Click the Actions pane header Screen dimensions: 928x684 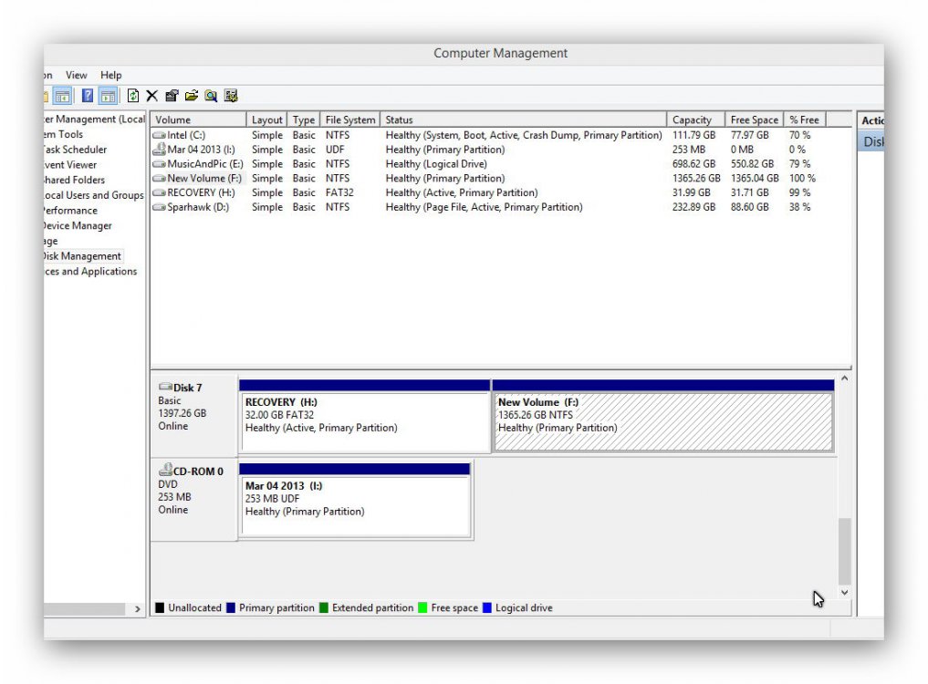point(871,120)
